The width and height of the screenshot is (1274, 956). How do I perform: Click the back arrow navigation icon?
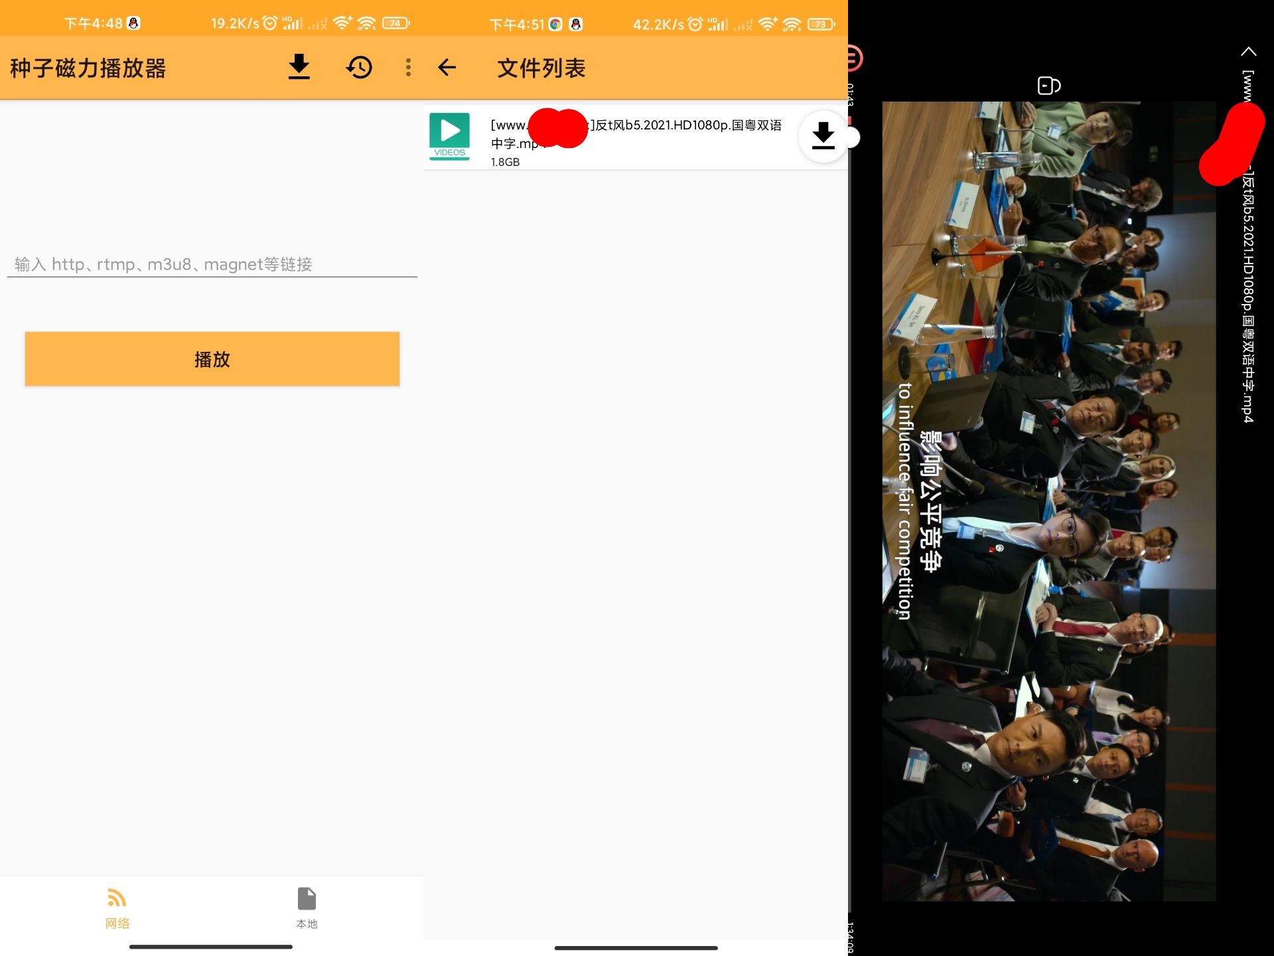449,67
